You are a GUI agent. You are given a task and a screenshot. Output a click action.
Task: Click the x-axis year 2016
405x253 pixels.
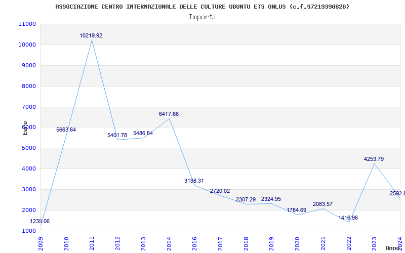[195, 244]
